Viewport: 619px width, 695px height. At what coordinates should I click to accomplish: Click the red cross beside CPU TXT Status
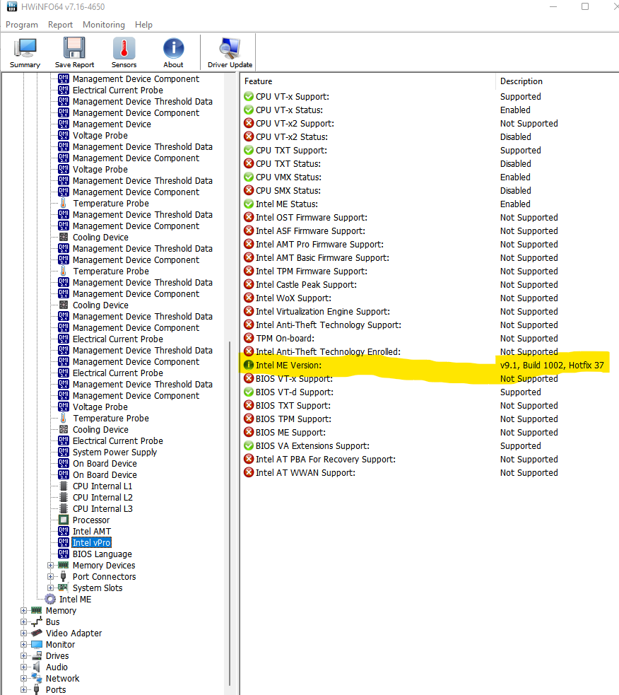249,163
